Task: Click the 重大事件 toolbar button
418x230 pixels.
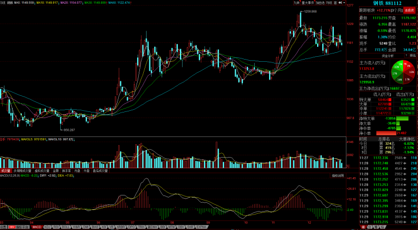Action: click(x=308, y=3)
